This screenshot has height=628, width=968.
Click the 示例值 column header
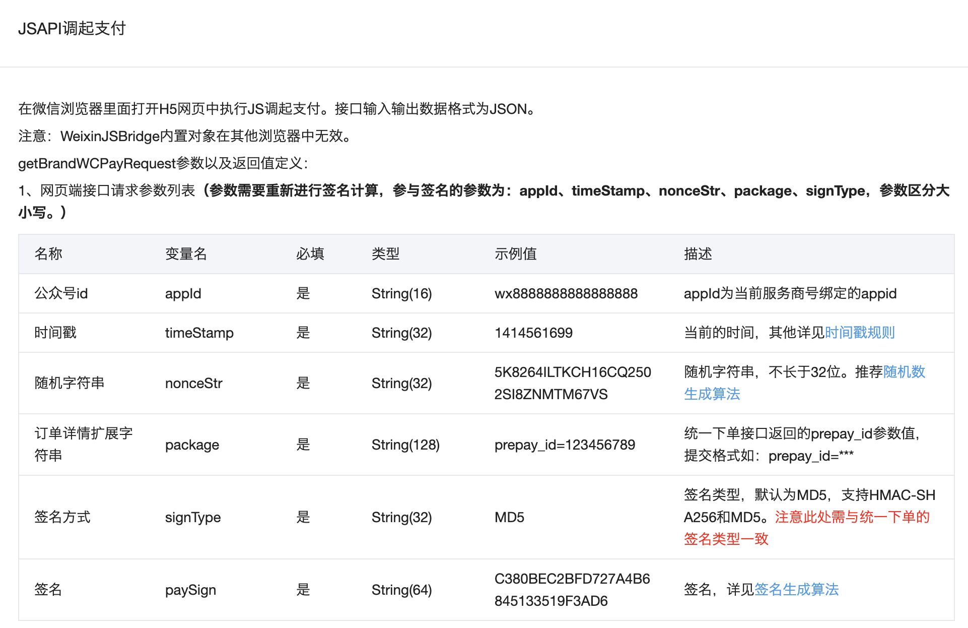point(515,254)
